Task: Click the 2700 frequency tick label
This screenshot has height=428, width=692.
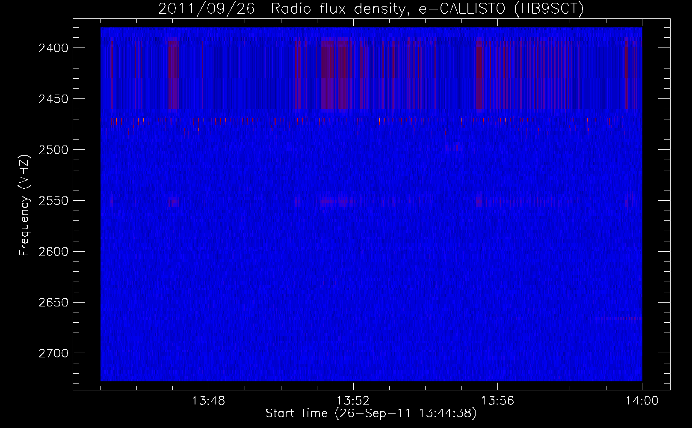Action: (x=53, y=354)
